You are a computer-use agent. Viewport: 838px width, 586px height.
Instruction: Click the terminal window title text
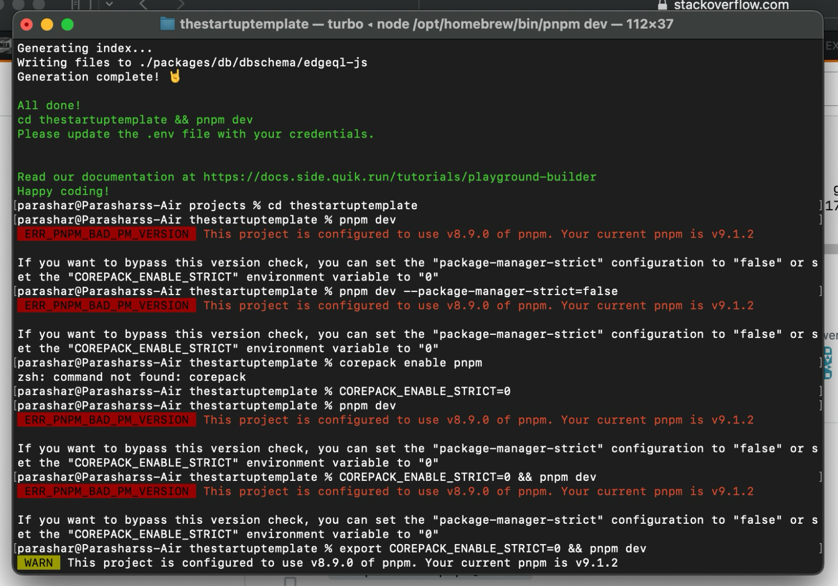coord(426,24)
